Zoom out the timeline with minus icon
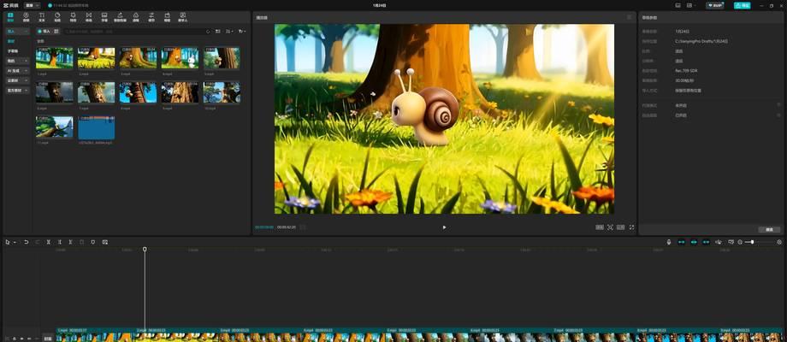 coord(740,242)
